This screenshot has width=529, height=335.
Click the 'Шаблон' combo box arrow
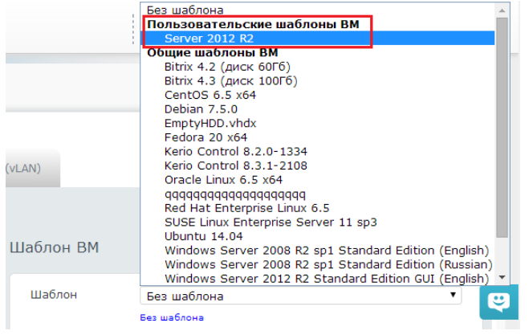(456, 296)
